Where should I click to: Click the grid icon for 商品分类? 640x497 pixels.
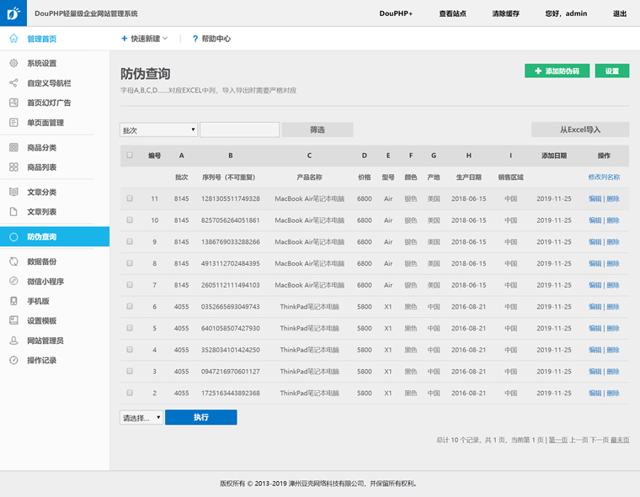[13, 147]
